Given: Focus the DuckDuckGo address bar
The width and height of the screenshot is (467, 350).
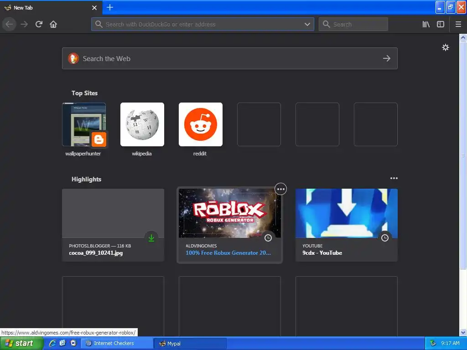Looking at the screenshot, I should coord(202,25).
